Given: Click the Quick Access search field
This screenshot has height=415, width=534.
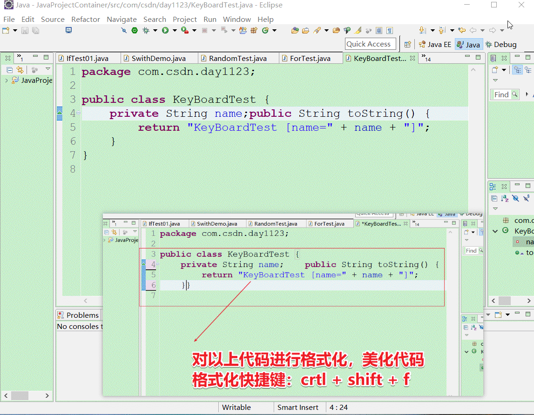Looking at the screenshot, I should click(371, 44).
